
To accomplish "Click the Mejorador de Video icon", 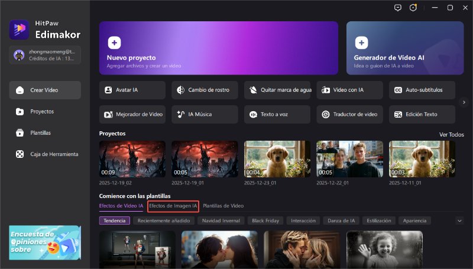I will tap(108, 114).
